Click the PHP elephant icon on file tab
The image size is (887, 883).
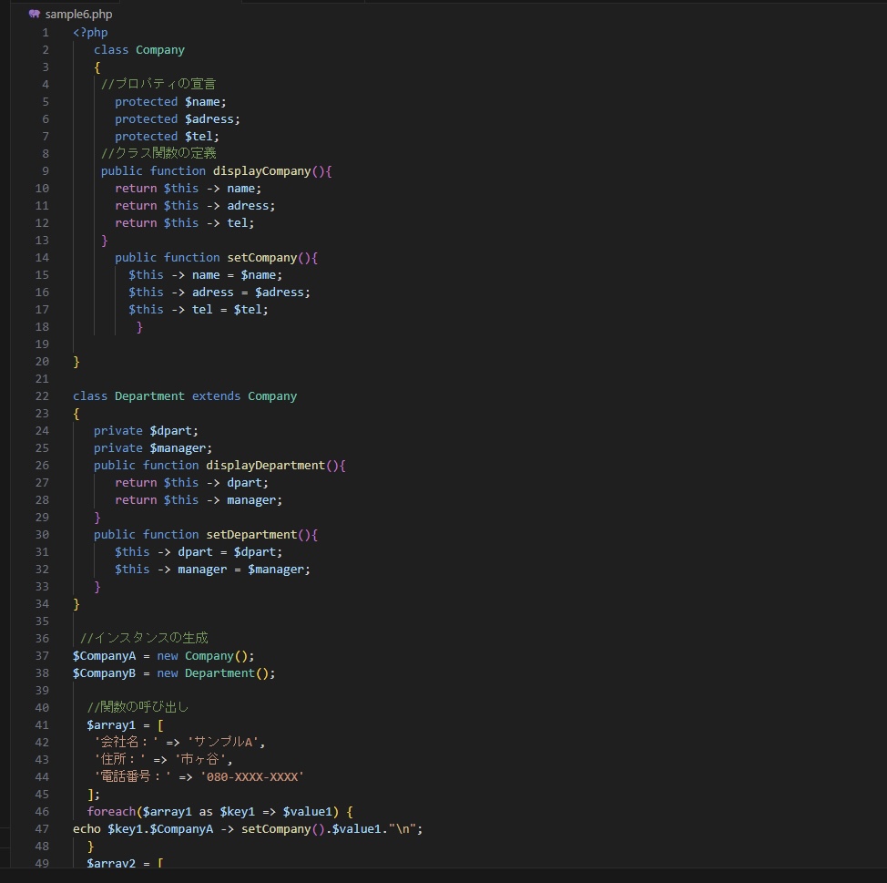pos(35,15)
